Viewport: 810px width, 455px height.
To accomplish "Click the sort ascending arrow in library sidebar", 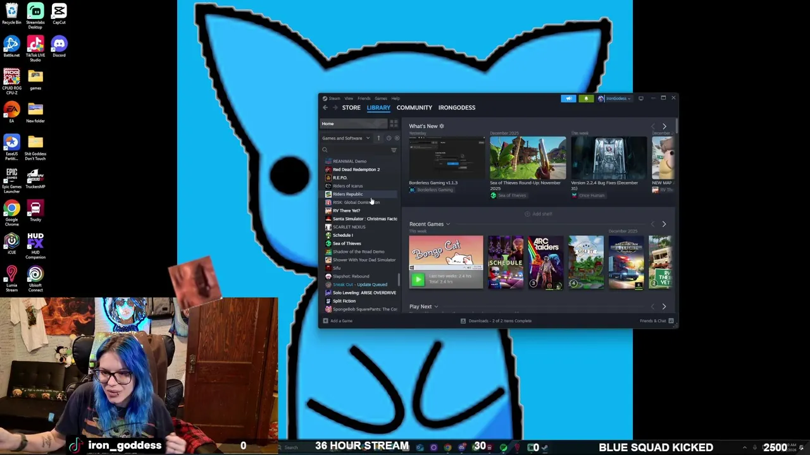I will coord(378,138).
